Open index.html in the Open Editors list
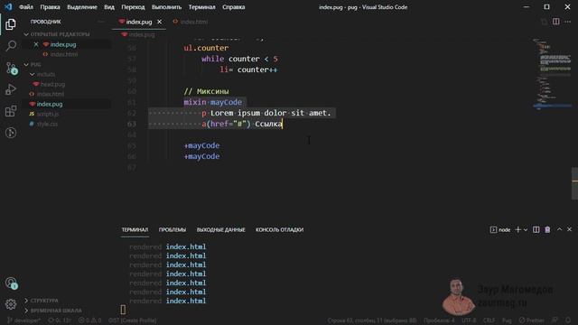This screenshot has width=578, height=325. click(x=64, y=54)
